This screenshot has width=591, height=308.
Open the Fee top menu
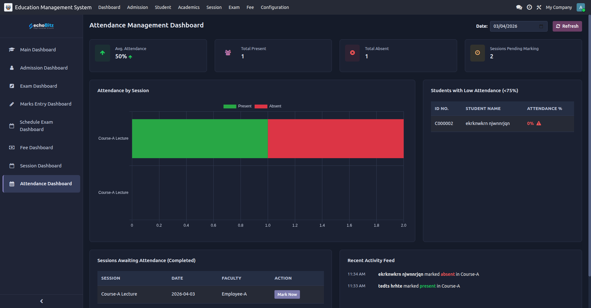(250, 7)
